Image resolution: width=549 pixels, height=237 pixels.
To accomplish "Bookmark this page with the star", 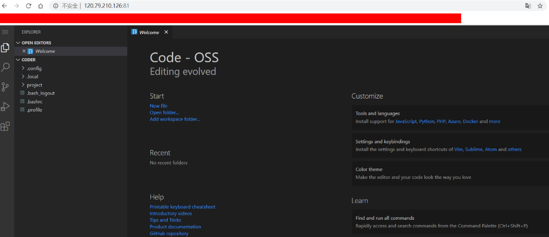I will coord(540,6).
